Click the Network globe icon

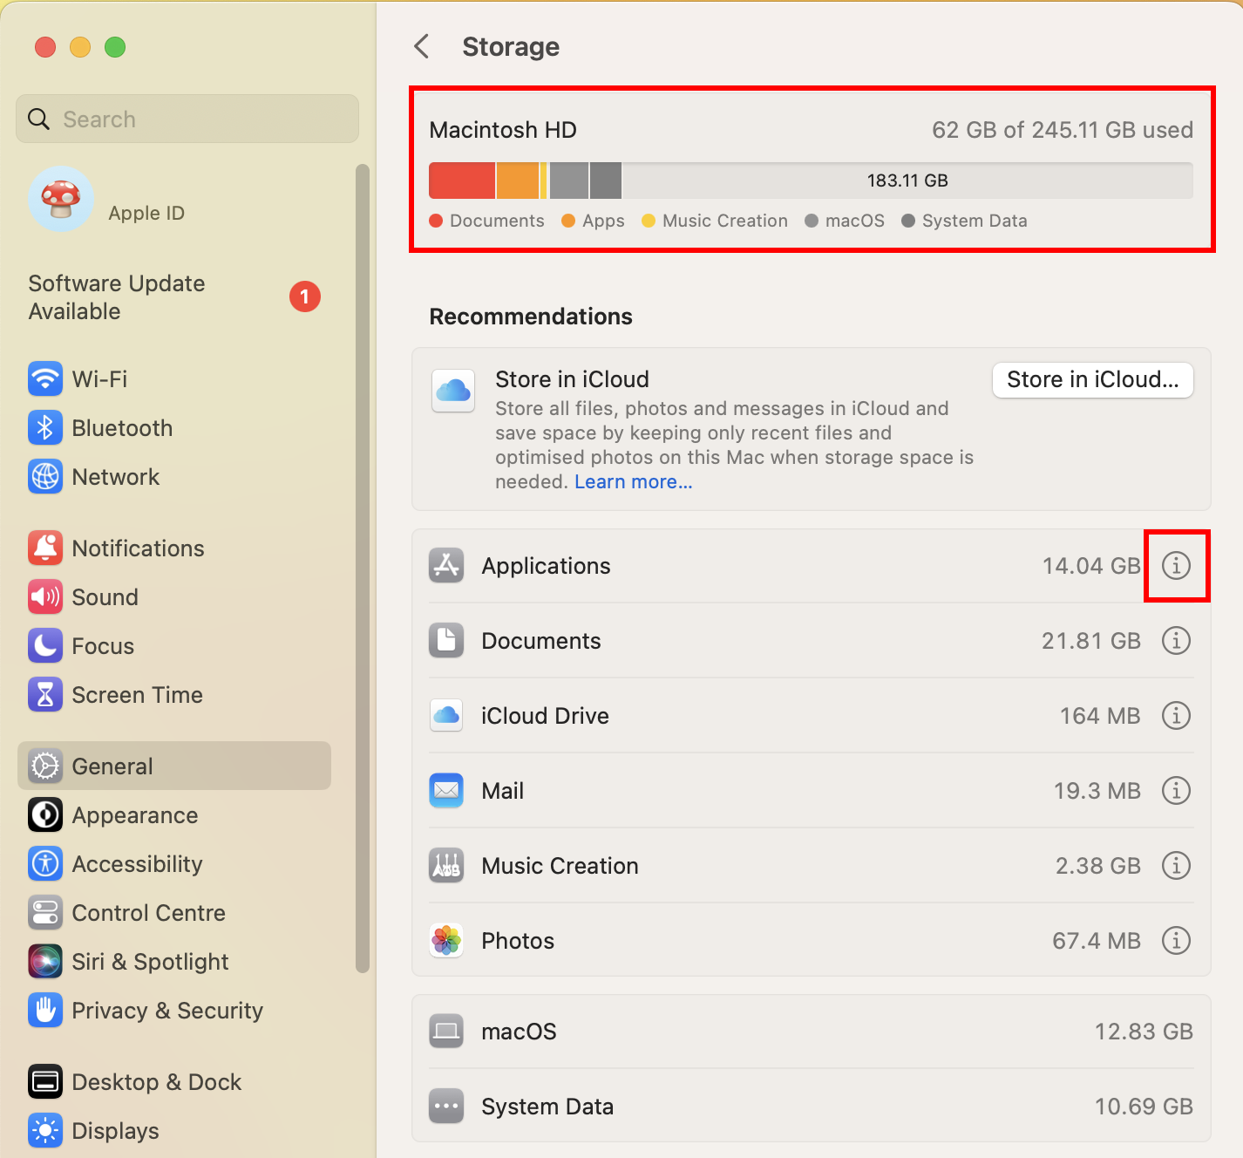click(45, 477)
